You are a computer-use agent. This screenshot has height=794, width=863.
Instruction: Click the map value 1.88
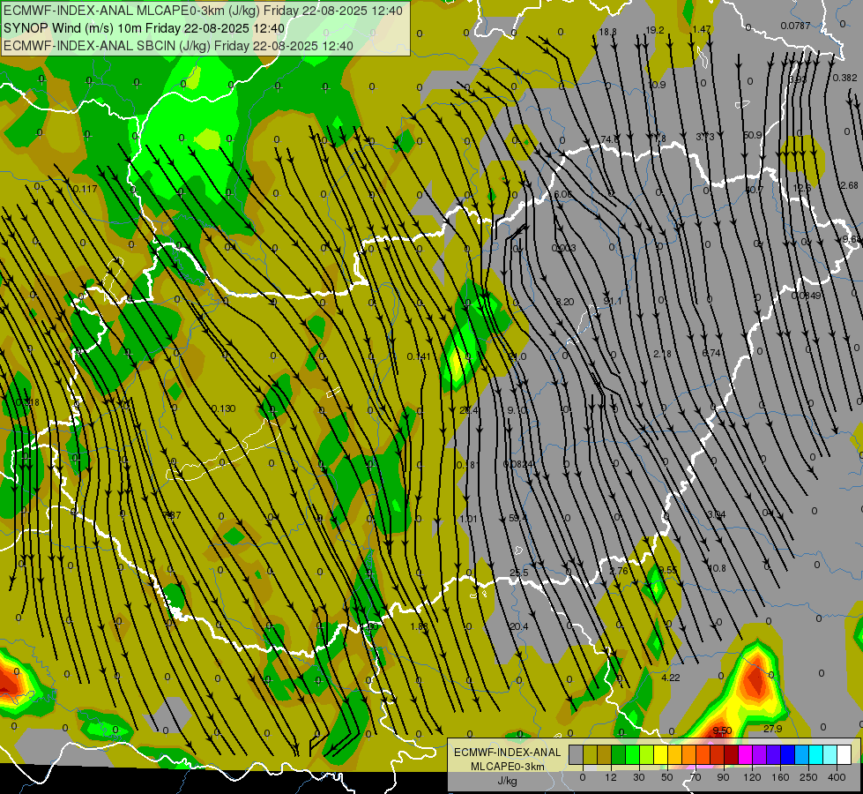(x=420, y=626)
